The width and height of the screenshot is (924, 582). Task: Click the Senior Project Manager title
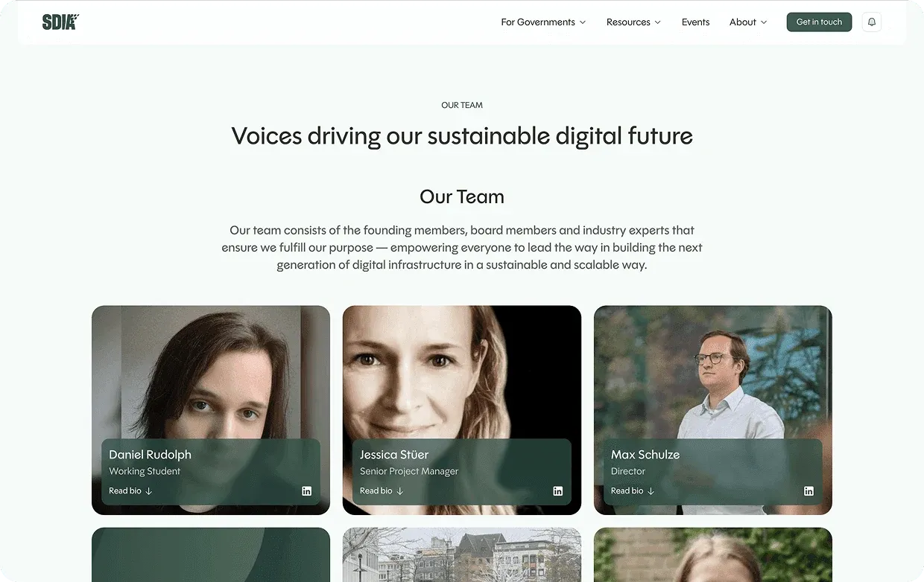pos(409,472)
